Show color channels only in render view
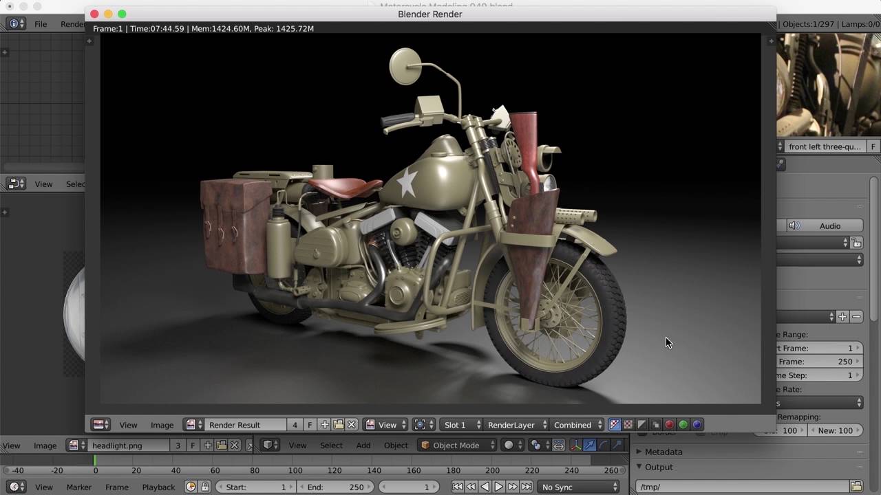 click(x=628, y=425)
